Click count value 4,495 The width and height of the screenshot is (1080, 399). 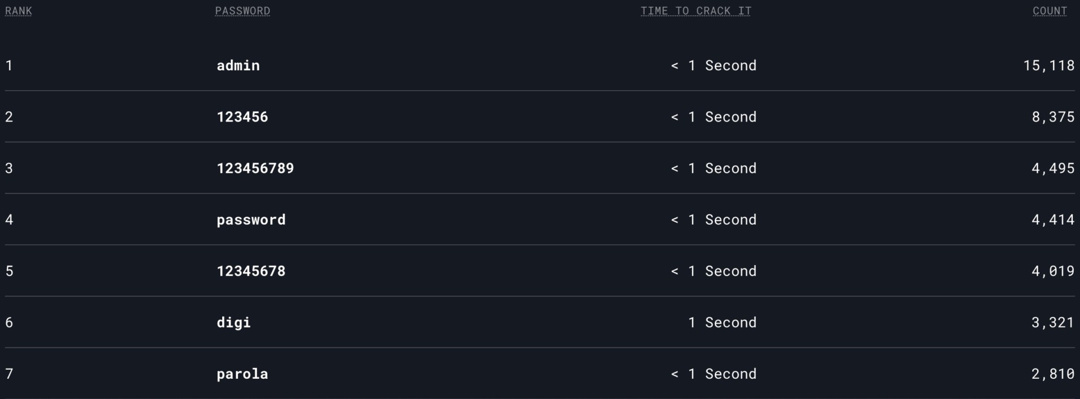pos(1053,168)
